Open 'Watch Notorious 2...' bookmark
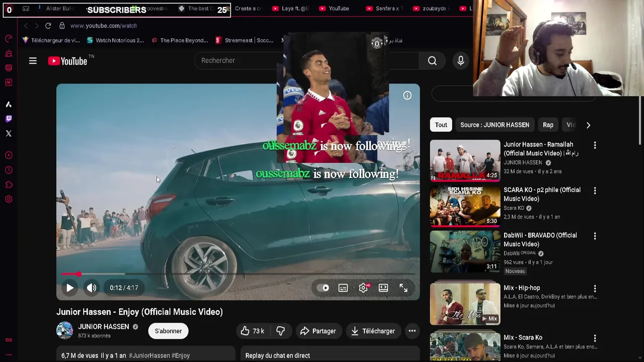The height and width of the screenshot is (362, 644). click(115, 40)
